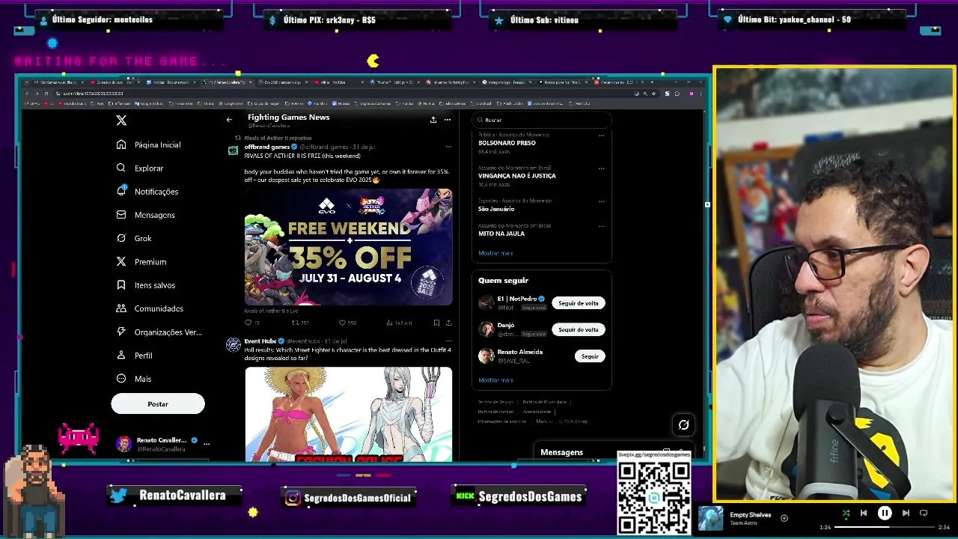Screen dimensions: 958x539
Task: Open Denjô profile avatar
Action: coord(486,329)
